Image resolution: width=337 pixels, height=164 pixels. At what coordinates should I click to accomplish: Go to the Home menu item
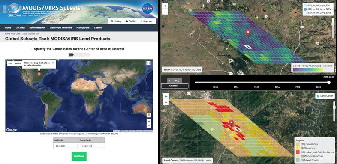[x=8, y=28]
